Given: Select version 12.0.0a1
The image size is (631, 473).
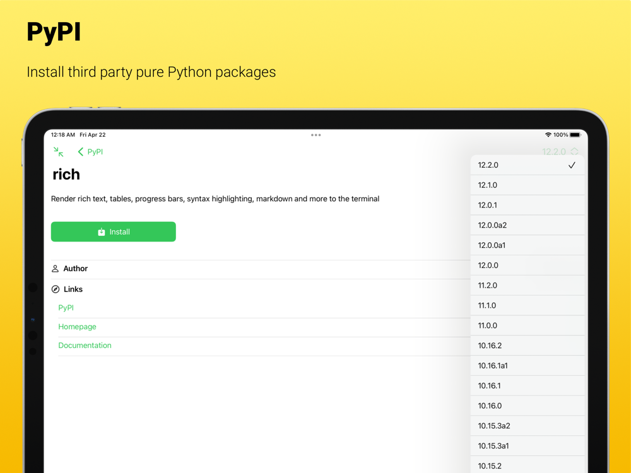Looking at the screenshot, I should click(x=527, y=245).
